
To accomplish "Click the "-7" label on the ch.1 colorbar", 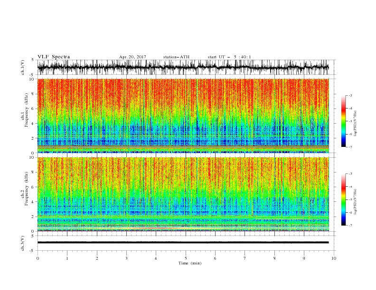I will click(350, 147).
